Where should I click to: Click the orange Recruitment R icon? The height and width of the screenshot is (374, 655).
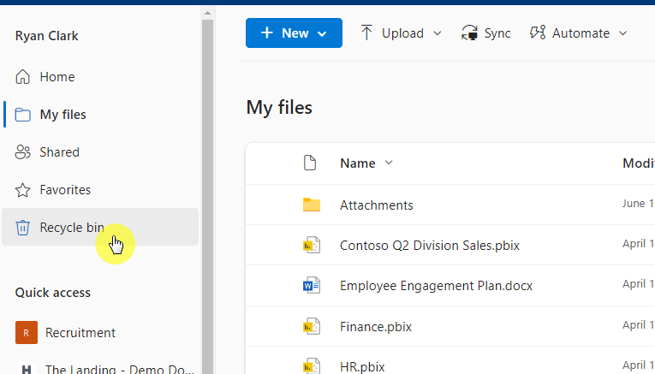click(x=27, y=333)
